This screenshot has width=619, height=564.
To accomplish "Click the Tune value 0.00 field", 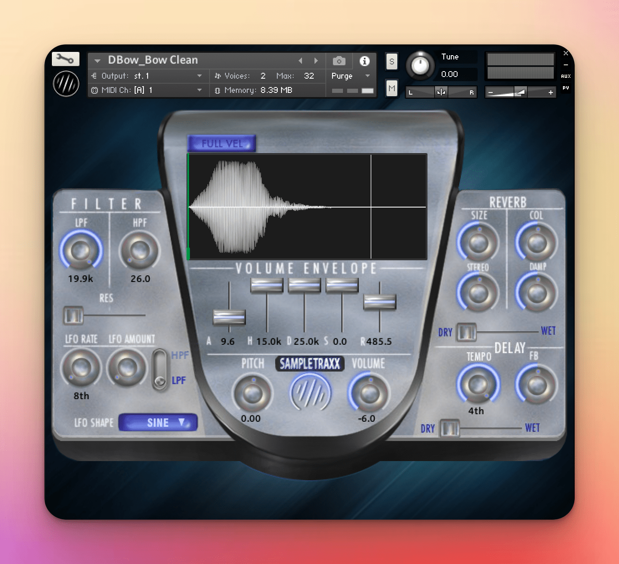I will [x=458, y=74].
